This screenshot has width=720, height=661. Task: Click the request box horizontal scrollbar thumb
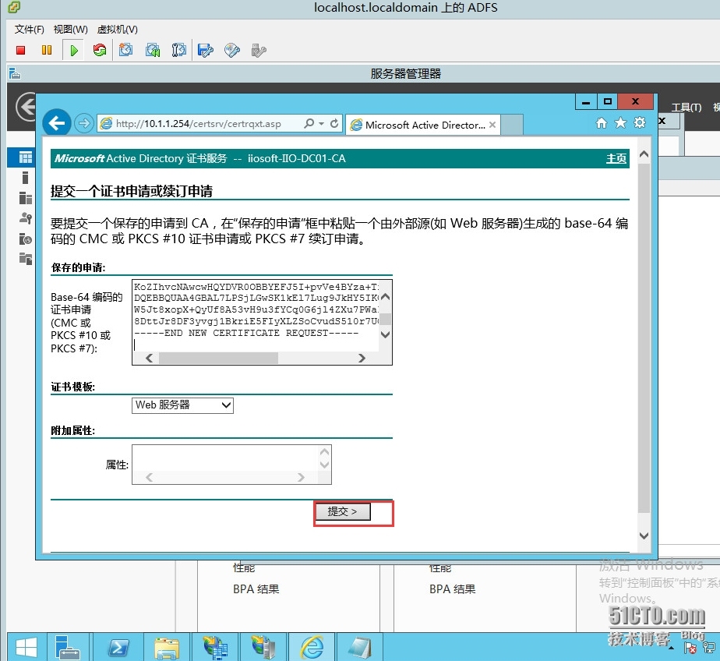218,358
